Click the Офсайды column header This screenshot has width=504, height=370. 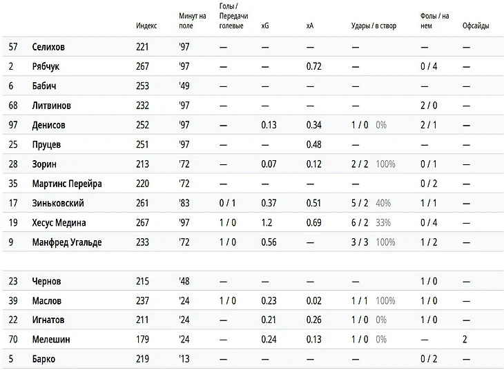click(476, 26)
